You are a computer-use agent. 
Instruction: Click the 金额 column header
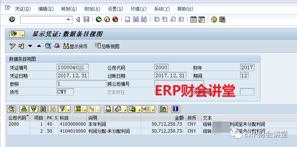163,118
